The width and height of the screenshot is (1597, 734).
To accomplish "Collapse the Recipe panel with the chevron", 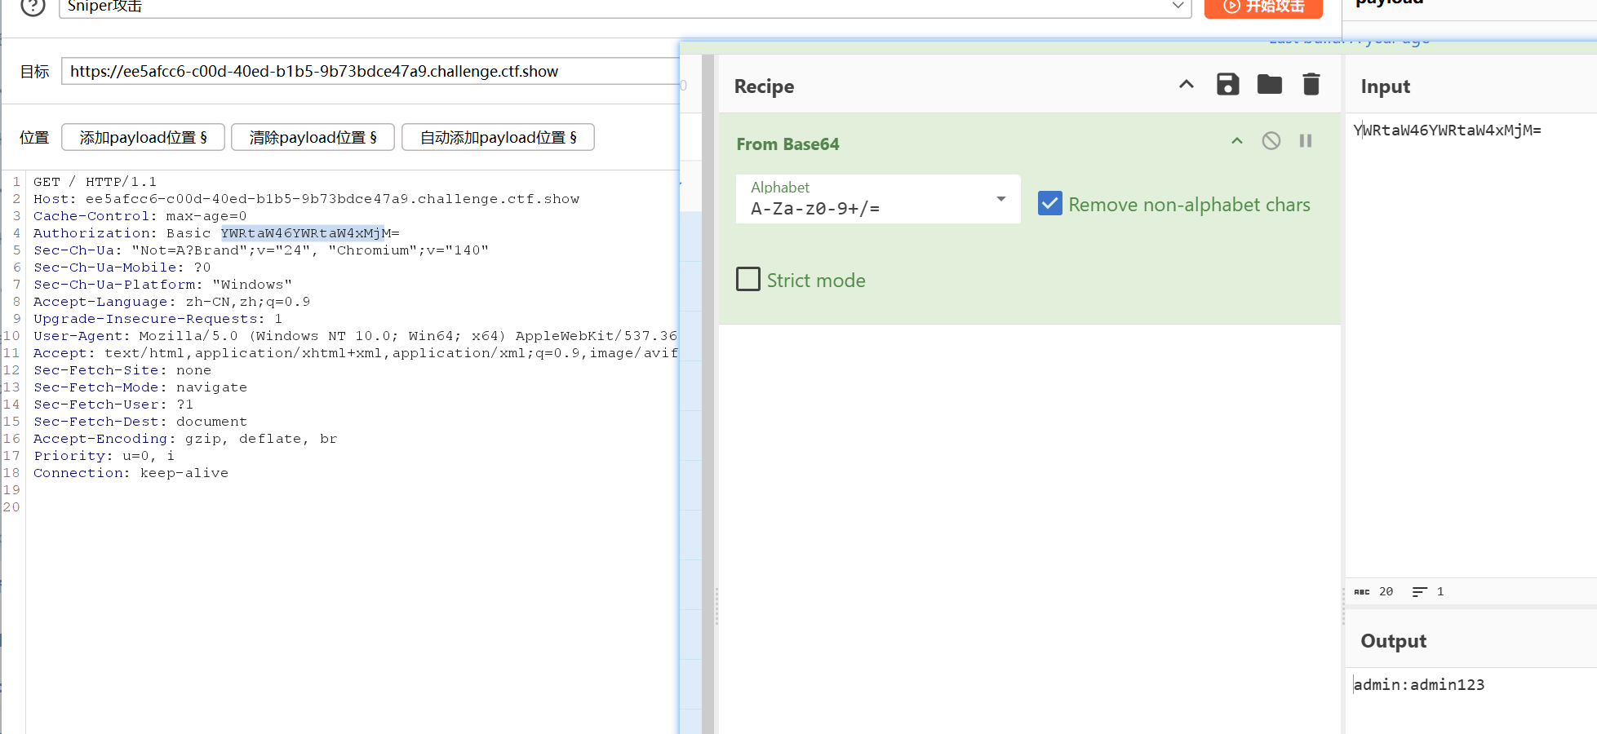I will point(1186,85).
